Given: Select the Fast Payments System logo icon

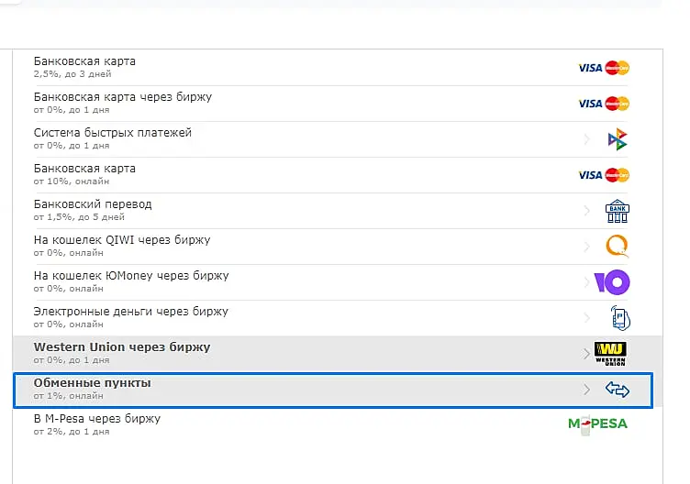Looking at the screenshot, I should 617,139.
